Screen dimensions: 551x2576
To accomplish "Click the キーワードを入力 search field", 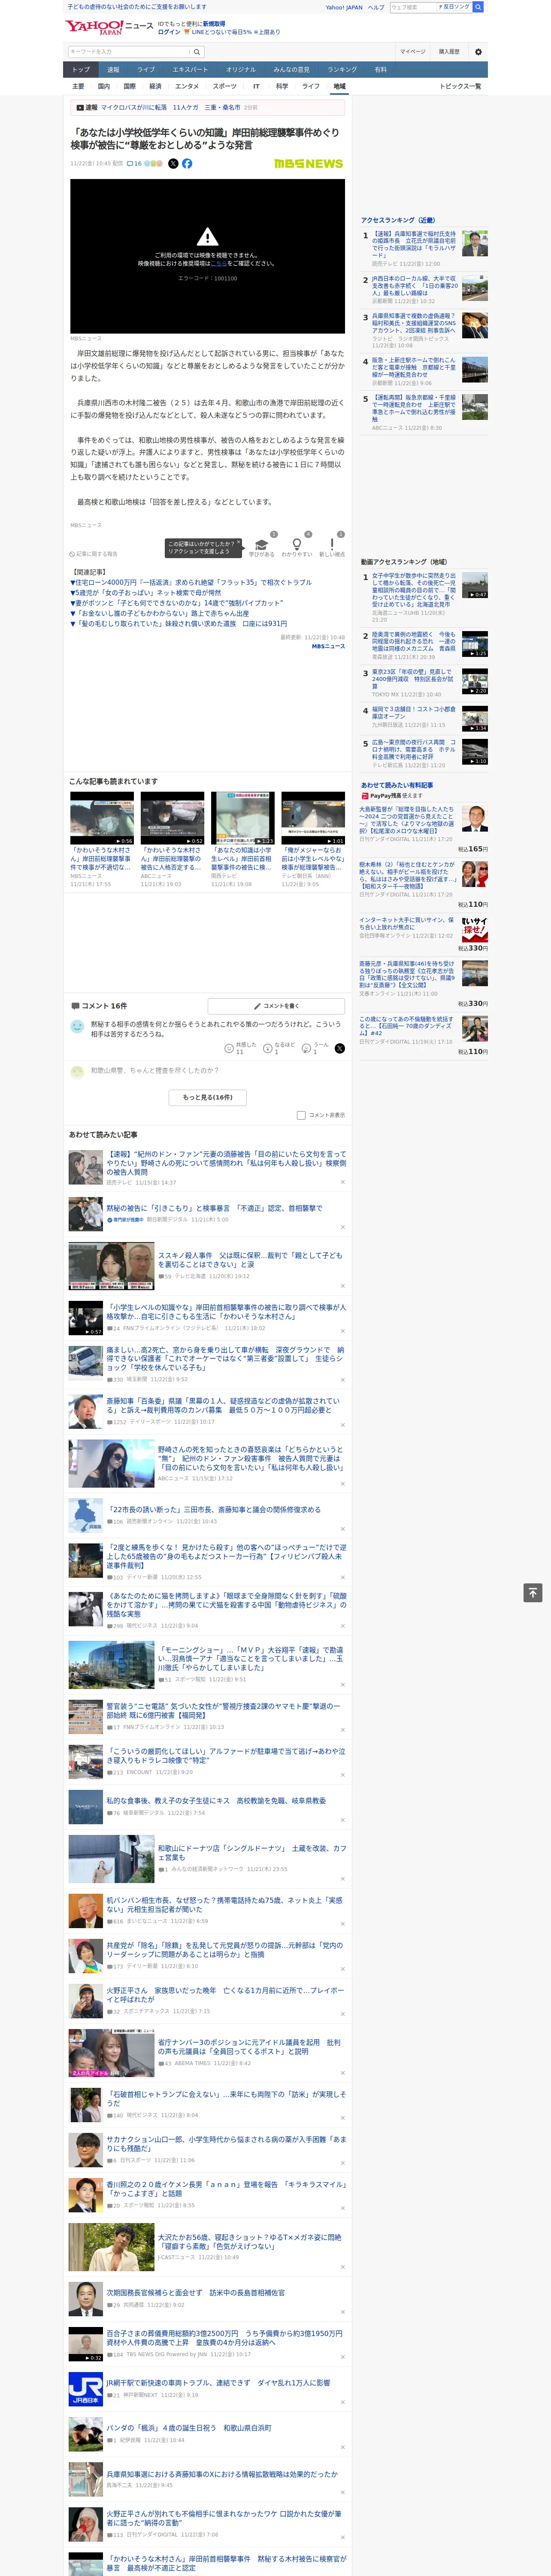I will pos(129,51).
